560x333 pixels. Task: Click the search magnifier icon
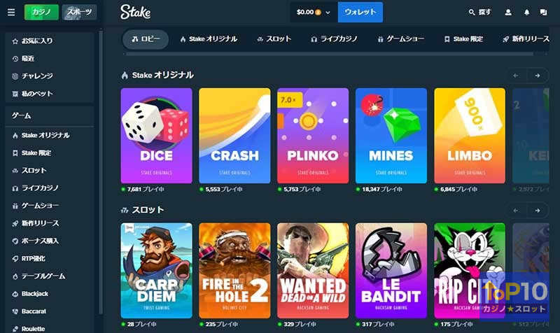coord(471,12)
